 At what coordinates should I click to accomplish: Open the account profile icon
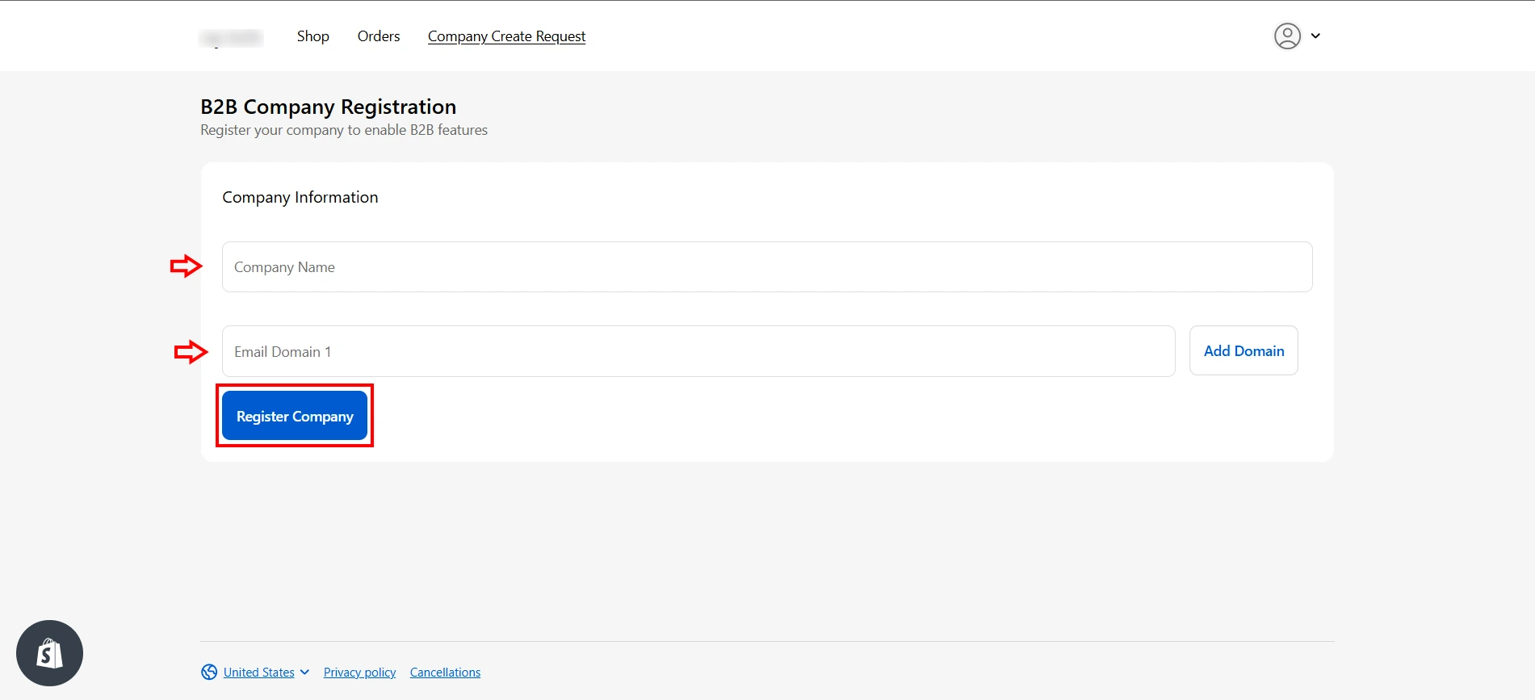point(1287,36)
